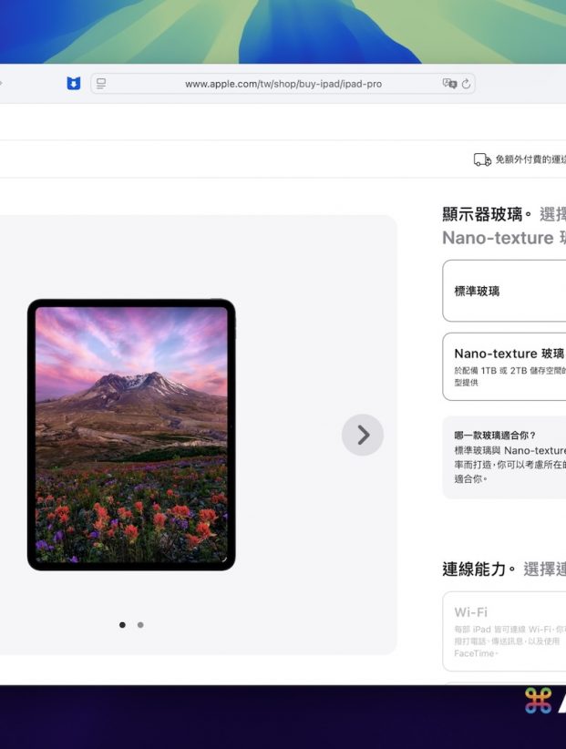Viewport: 566px width, 749px height.
Task: Reload the Apple iPad Pro page
Action: [x=466, y=84]
